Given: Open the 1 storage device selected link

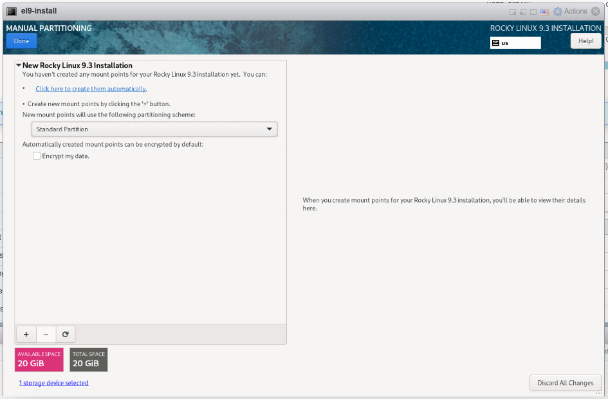Looking at the screenshot, I should pos(54,383).
